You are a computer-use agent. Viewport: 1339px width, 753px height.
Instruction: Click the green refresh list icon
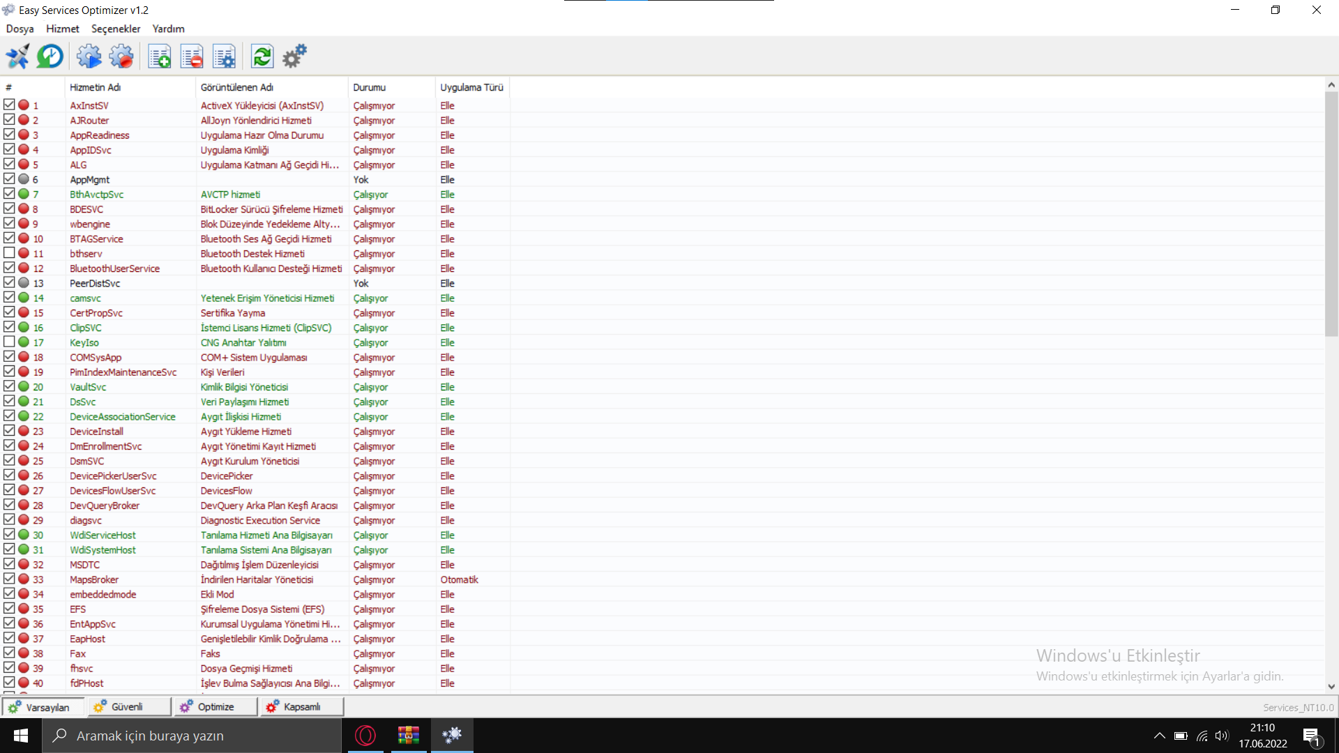click(x=262, y=56)
